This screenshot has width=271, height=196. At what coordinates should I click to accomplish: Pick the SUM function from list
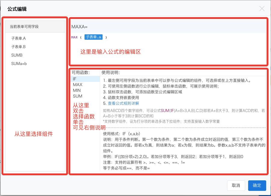pos(78,96)
